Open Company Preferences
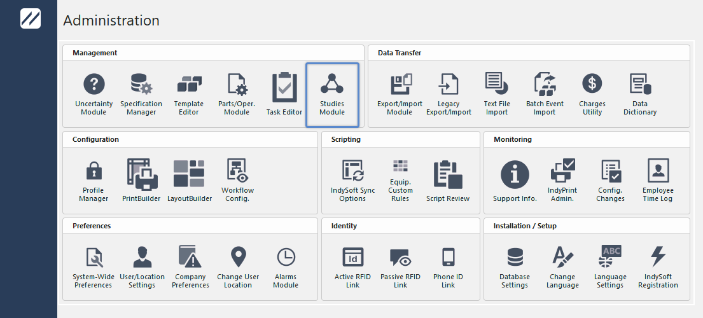Viewport: 703px width, 318px height. (x=191, y=267)
